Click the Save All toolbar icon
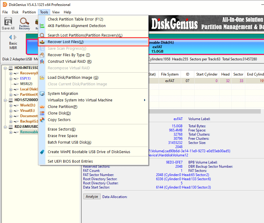Image resolution: width=264 pixels, height=223 pixels. click(8, 23)
